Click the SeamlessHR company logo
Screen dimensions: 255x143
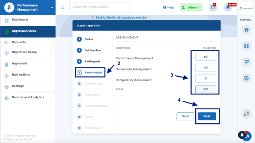pos(246,9)
